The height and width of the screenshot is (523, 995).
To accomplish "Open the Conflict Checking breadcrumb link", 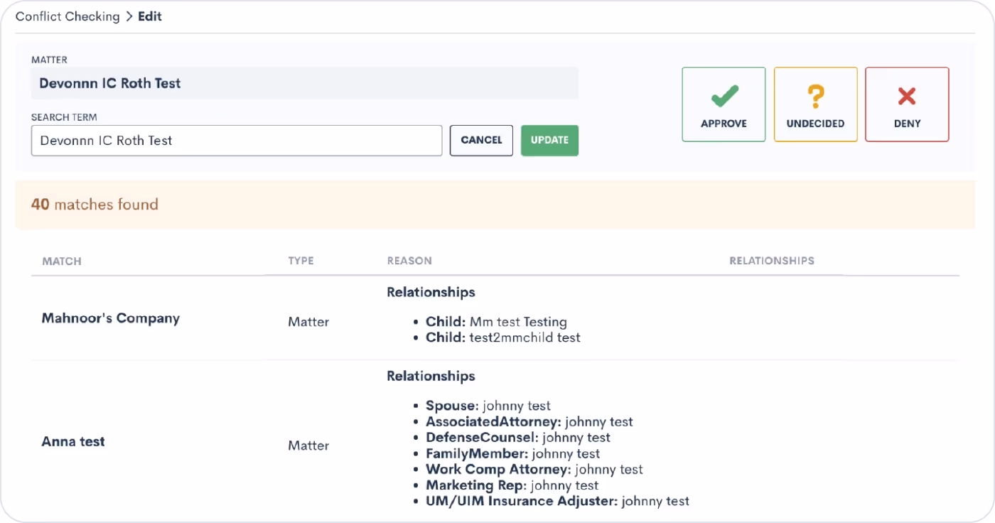I will tap(68, 16).
